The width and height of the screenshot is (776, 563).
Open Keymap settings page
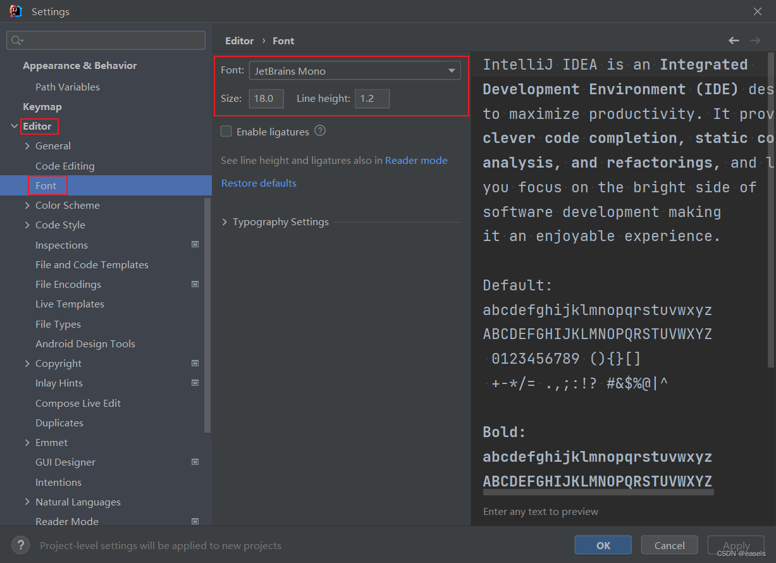[x=42, y=106]
